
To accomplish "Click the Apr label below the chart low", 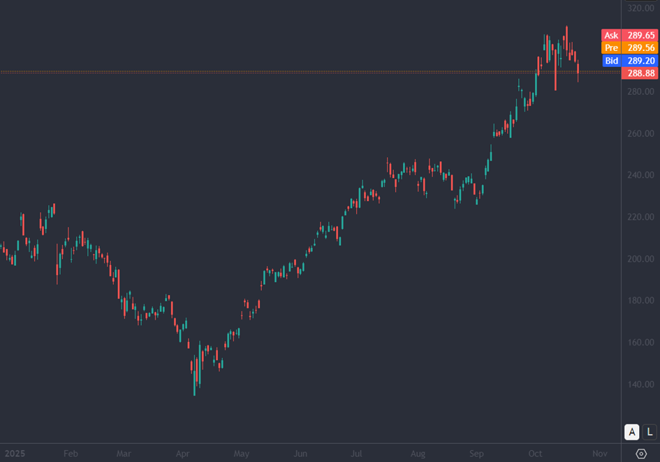I will (182, 454).
